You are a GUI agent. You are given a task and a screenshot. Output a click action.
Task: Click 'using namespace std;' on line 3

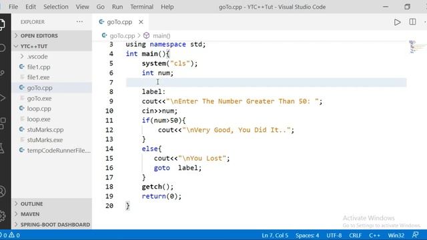[x=166, y=45]
